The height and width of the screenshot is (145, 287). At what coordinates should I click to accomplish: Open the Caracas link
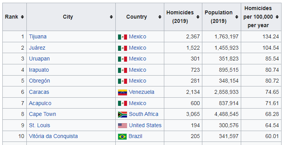coord(39,92)
